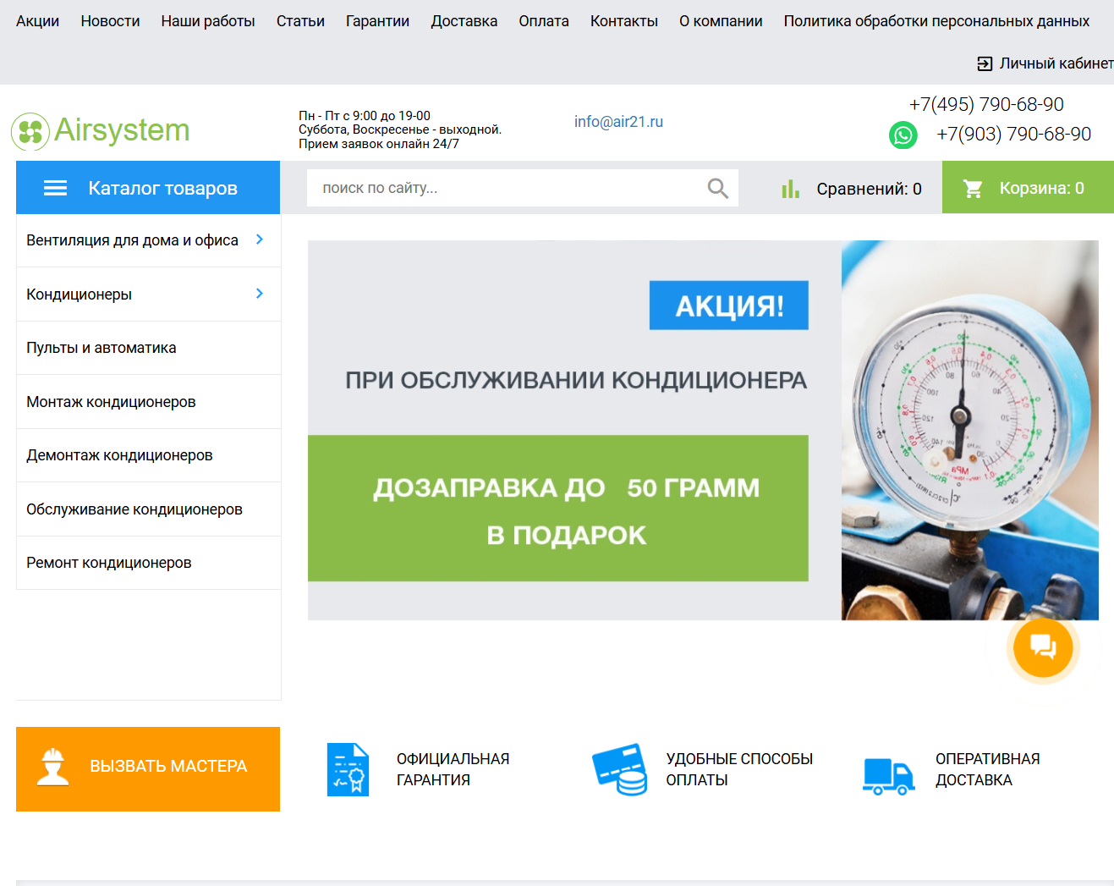
Task: Open the Каталог товаров hamburger menu
Action: [x=54, y=187]
